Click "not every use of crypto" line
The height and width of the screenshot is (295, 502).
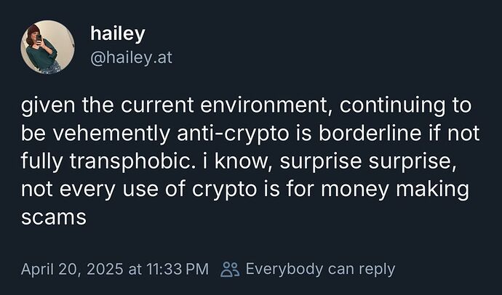139,190
